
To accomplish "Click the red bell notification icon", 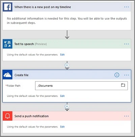I will 7,116.
